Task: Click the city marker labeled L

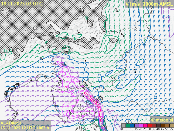Action: (x=86, y=61)
